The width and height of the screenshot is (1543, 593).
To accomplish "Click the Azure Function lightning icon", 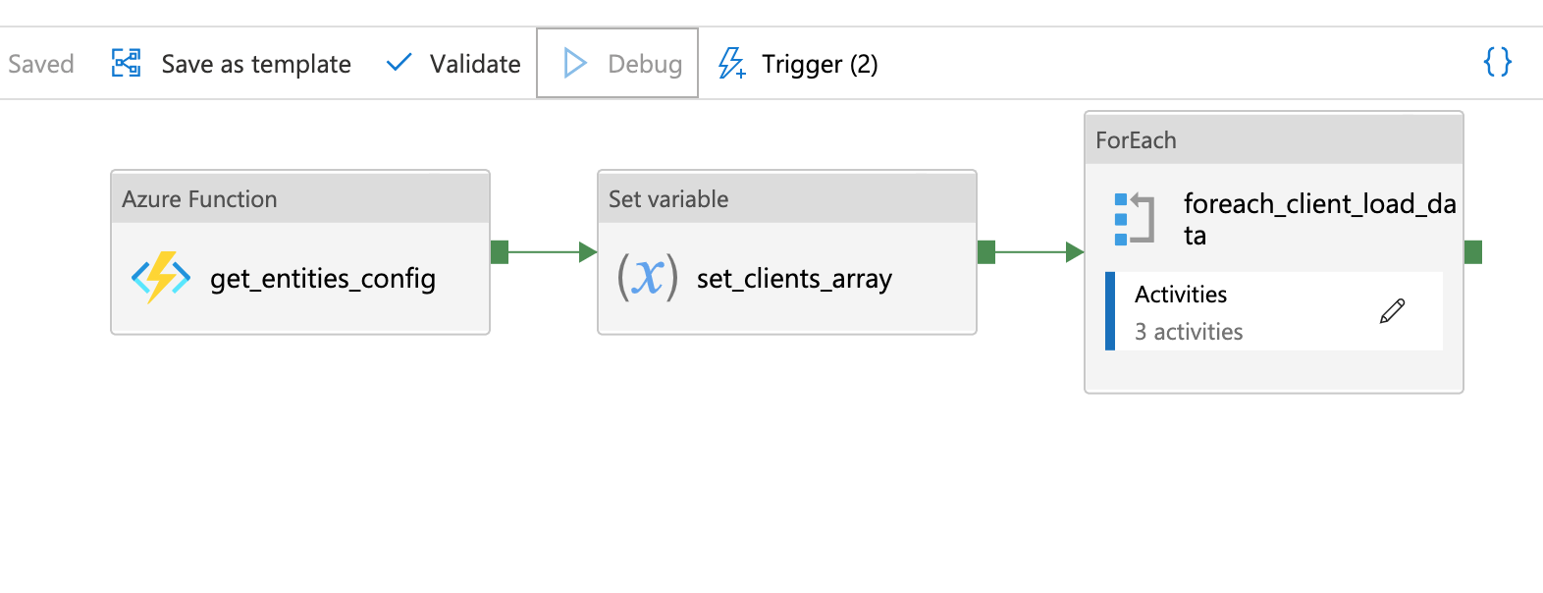I will (x=161, y=278).
